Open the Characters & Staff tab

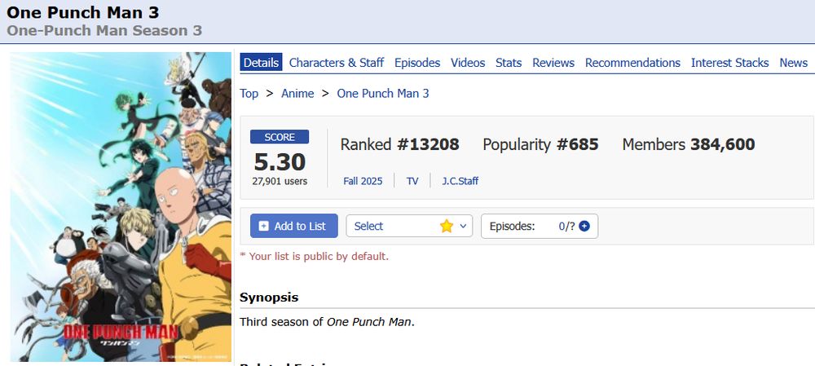pos(337,63)
